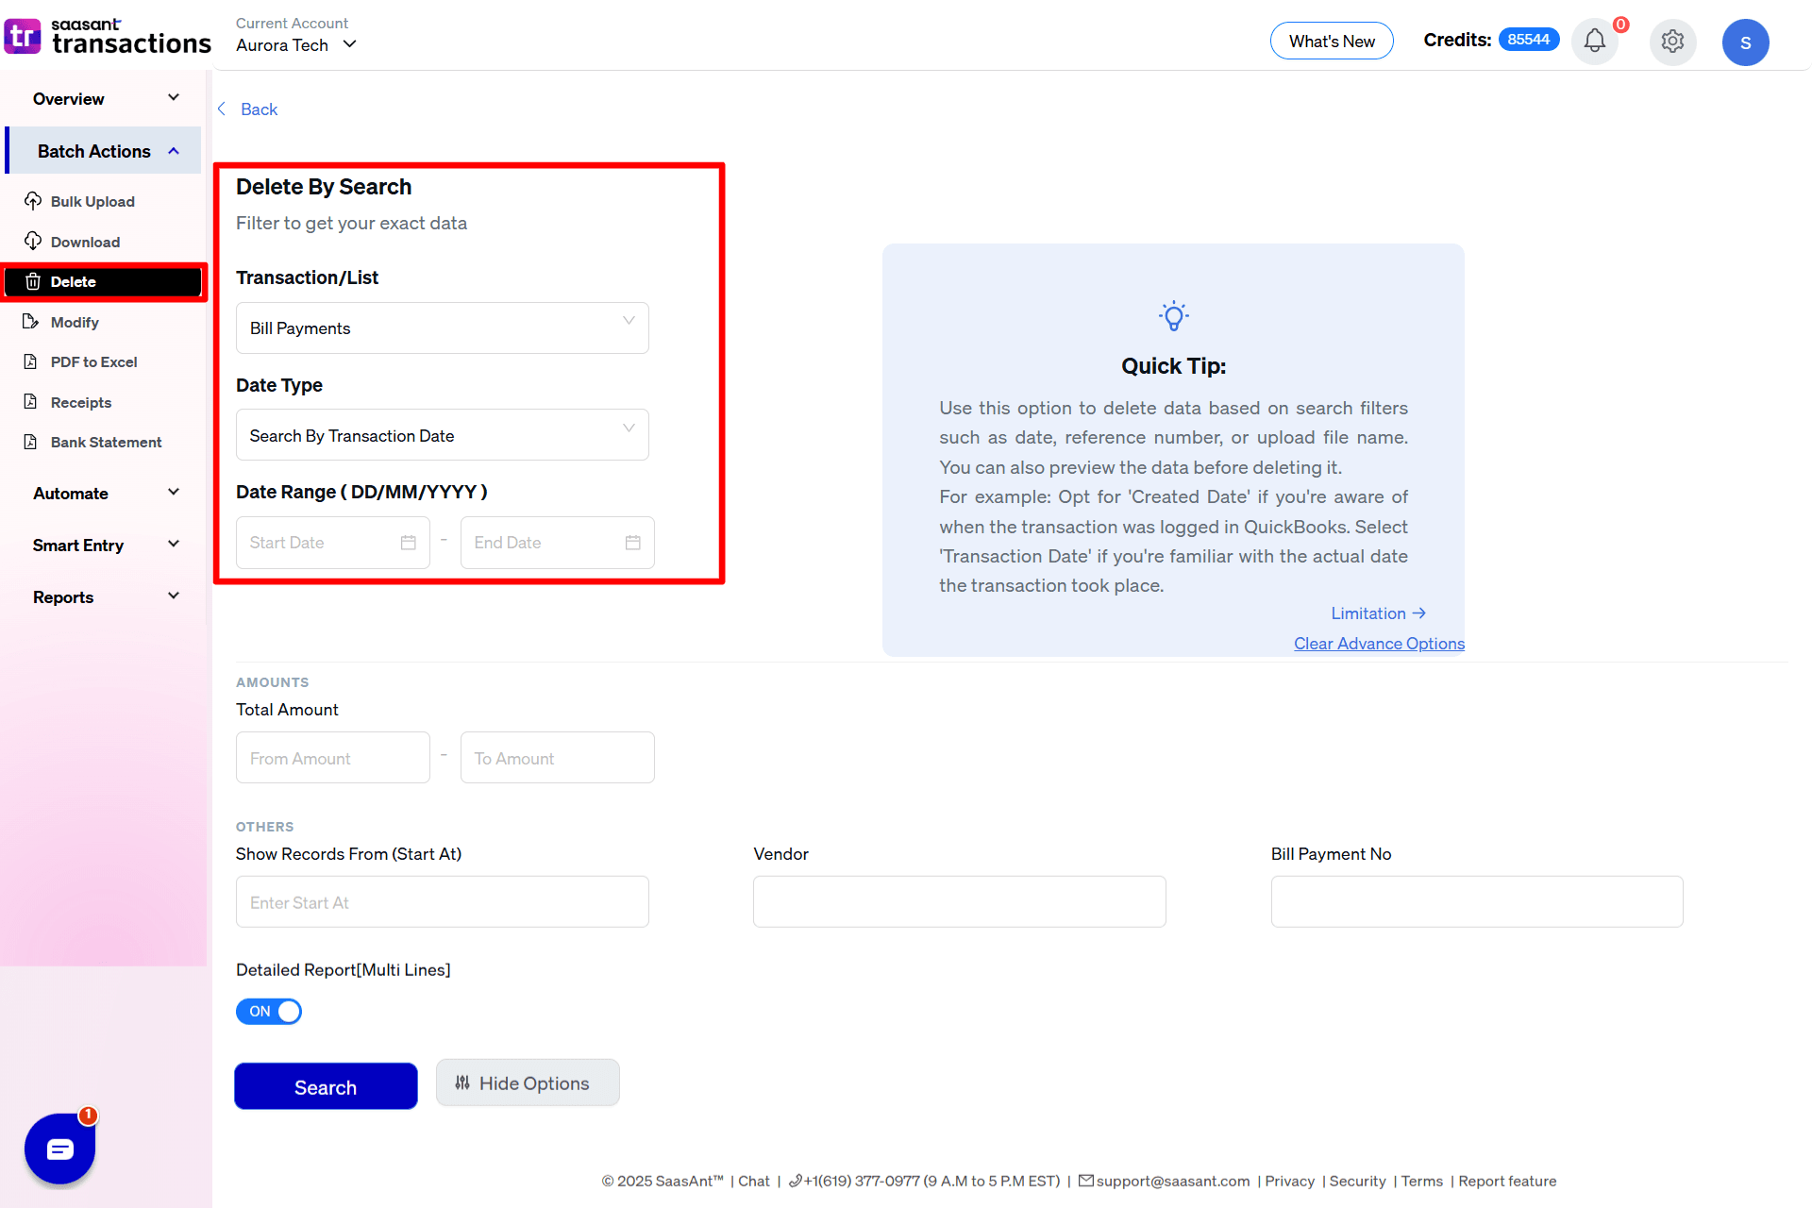Click the From Amount field
This screenshot has height=1209, width=1812.
333,758
